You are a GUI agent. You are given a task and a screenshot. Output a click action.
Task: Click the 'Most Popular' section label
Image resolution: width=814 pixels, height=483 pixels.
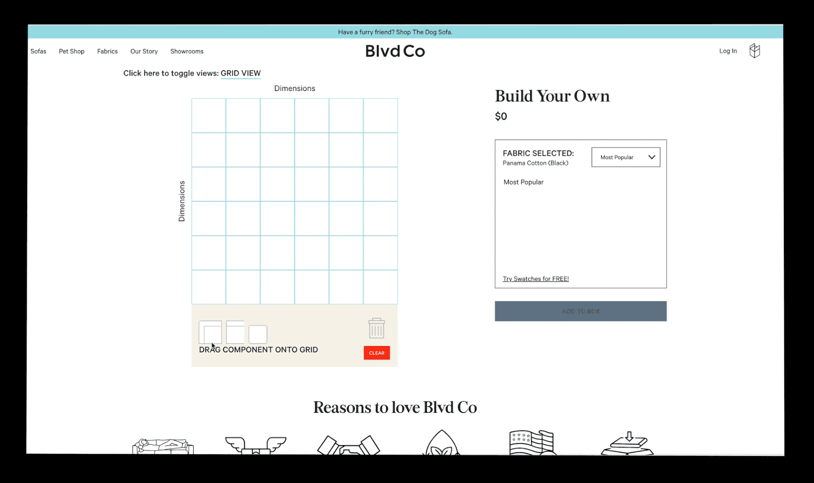click(523, 182)
